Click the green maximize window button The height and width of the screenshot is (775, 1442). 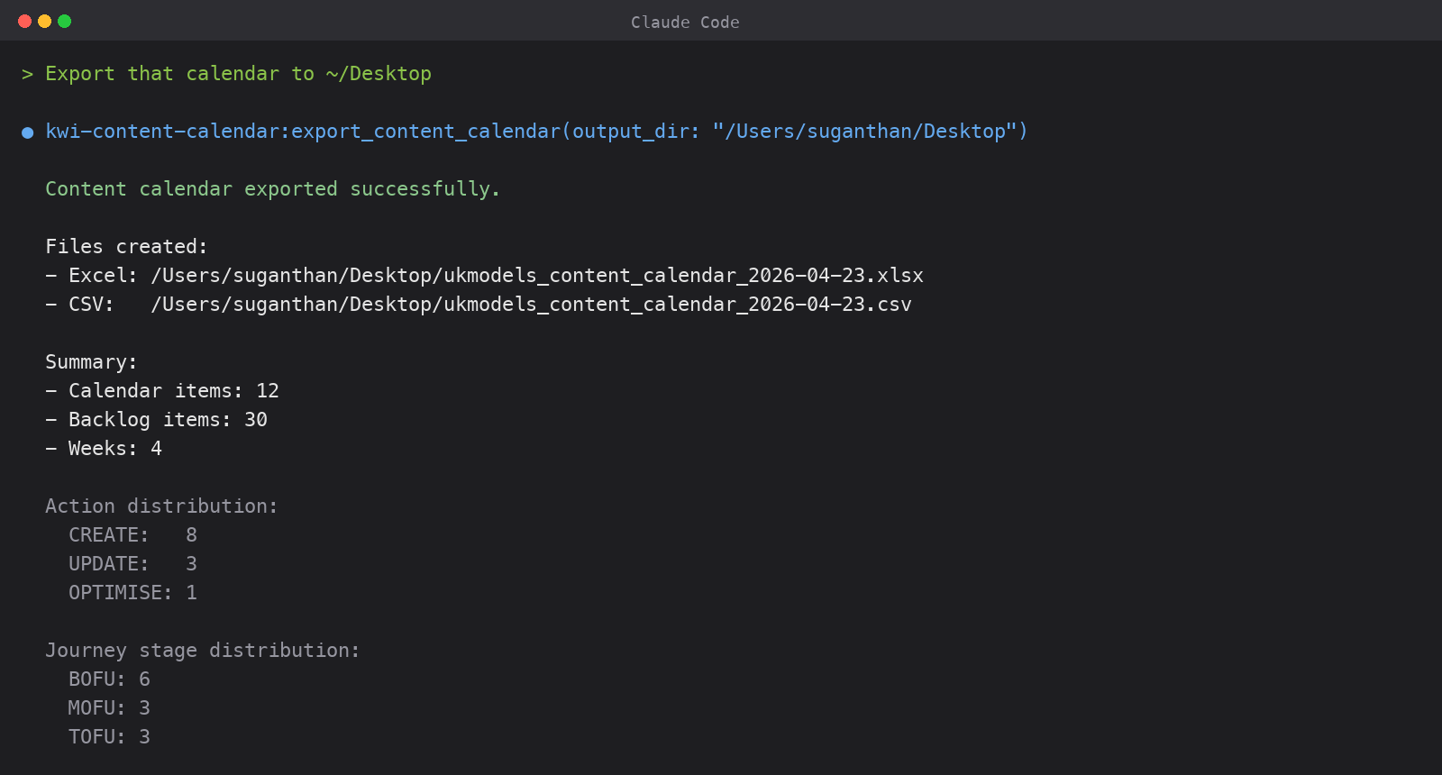pos(64,21)
